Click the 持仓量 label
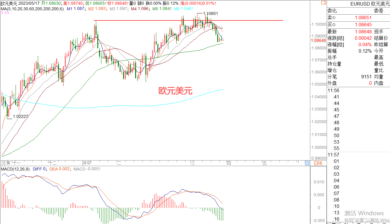 pyautogui.click(x=335, y=64)
